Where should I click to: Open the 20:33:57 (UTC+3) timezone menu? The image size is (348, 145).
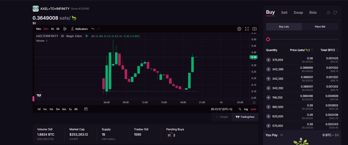222,109
